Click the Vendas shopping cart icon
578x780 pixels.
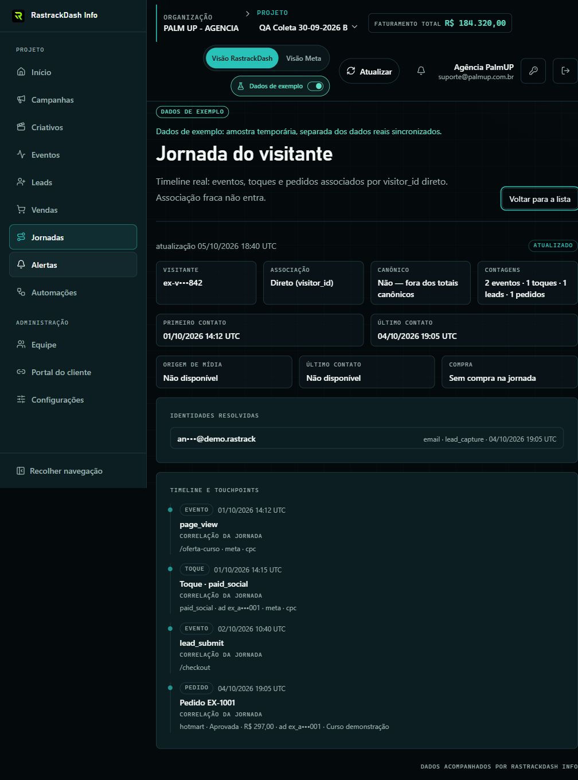click(21, 210)
